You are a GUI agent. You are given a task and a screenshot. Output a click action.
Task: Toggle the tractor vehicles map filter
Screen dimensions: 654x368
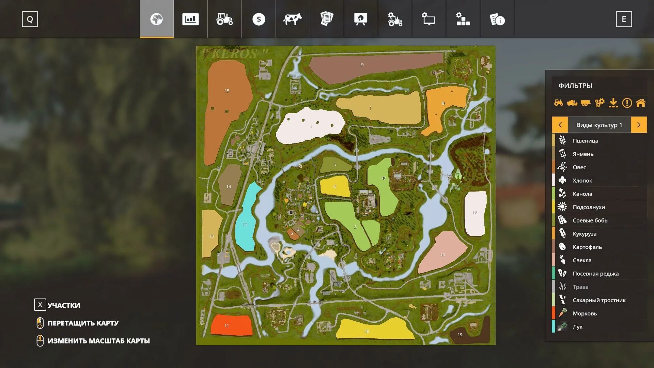[559, 103]
